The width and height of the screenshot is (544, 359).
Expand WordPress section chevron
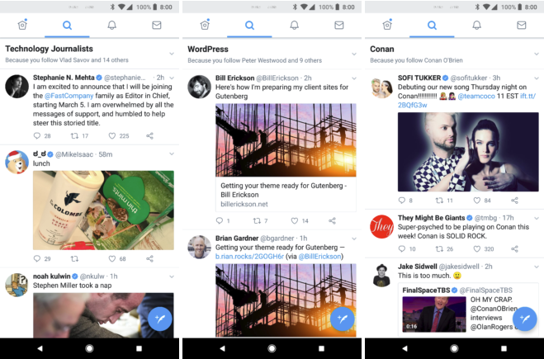[x=354, y=54]
